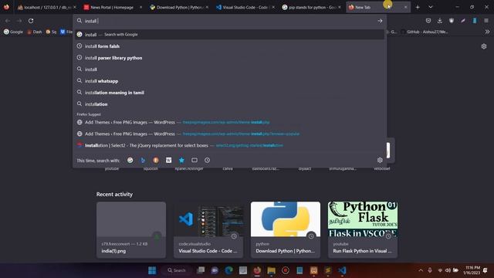Open screen recorder icon on taskbar
Screen dimensions: 494x278
click(286, 270)
